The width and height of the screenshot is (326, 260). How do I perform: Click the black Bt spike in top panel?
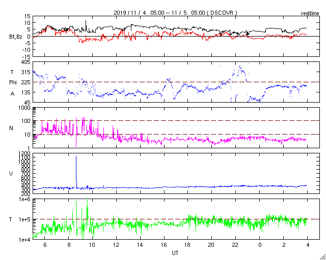[86, 24]
